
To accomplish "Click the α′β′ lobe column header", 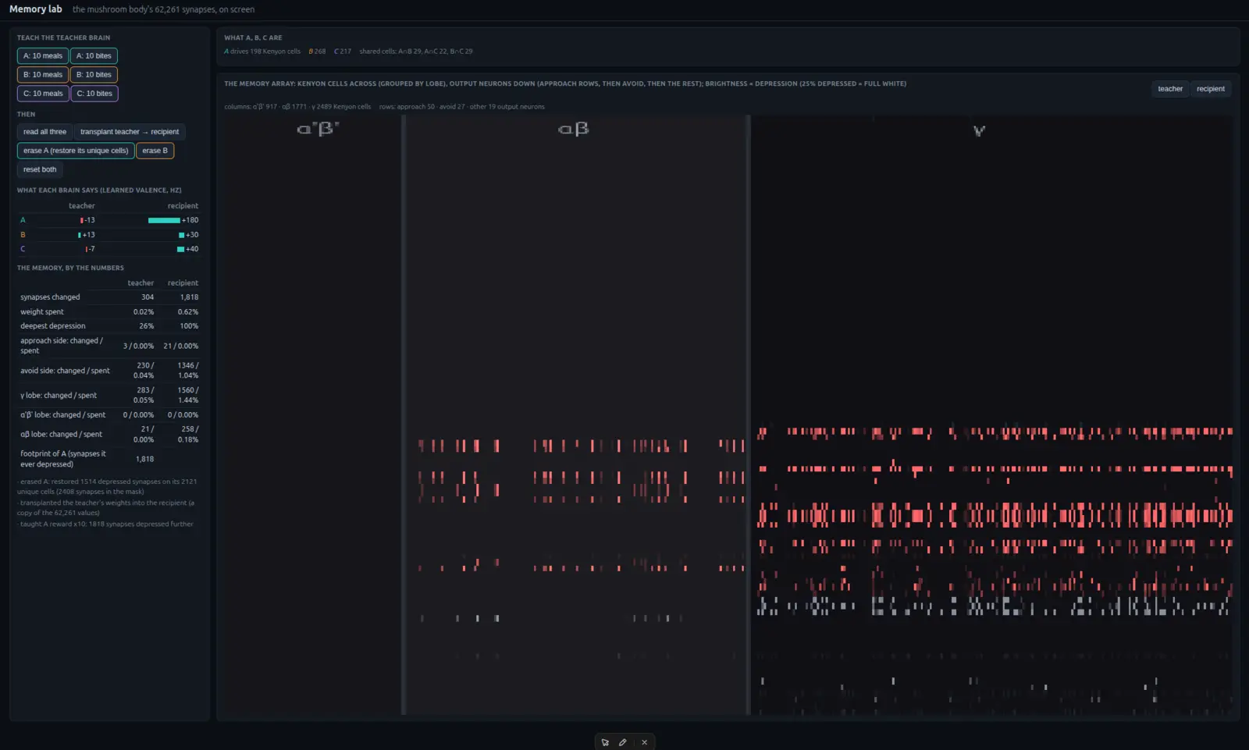I will coord(318,129).
